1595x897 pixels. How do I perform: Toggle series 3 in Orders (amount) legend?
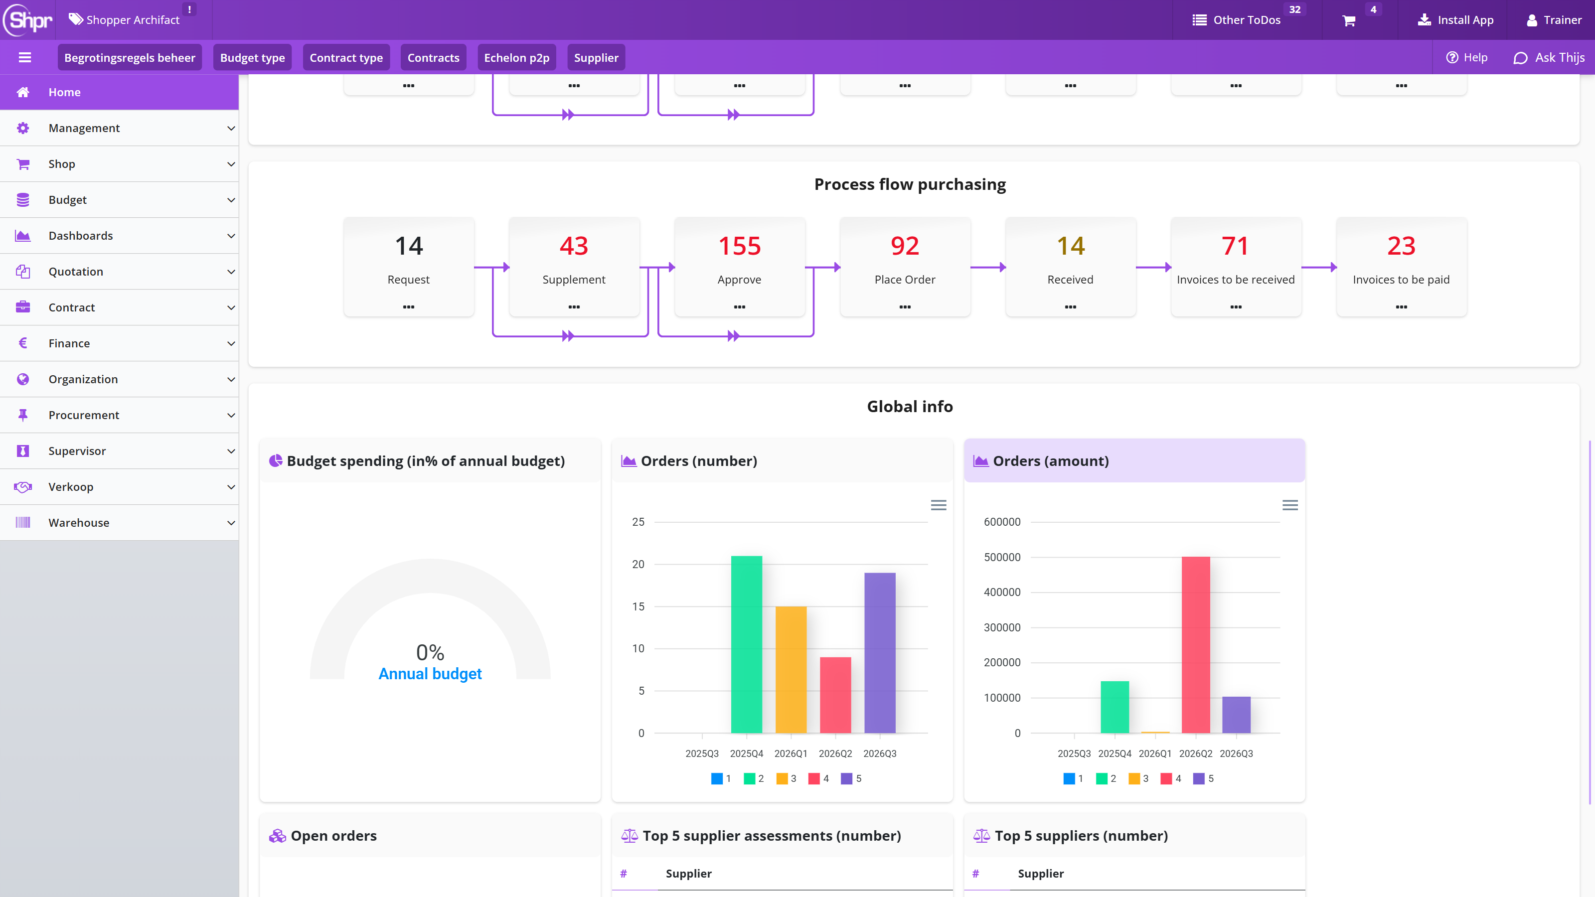pos(1138,779)
